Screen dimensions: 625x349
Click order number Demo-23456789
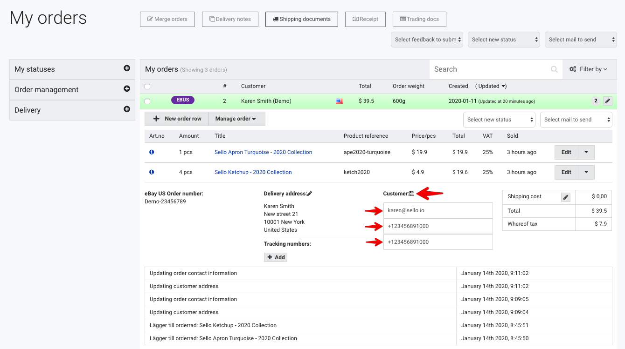166,201
